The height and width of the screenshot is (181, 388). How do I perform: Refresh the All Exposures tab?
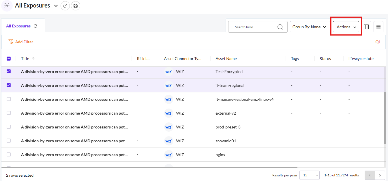click(x=35, y=26)
